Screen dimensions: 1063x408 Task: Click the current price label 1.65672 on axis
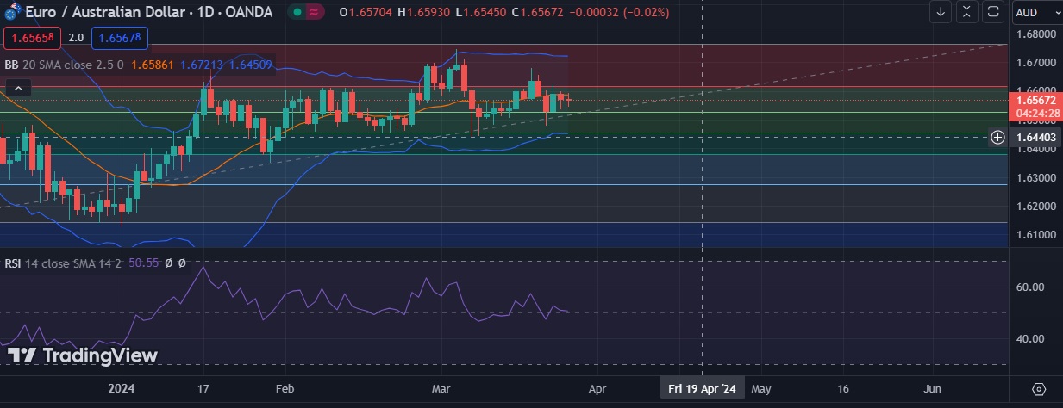pos(1035,100)
